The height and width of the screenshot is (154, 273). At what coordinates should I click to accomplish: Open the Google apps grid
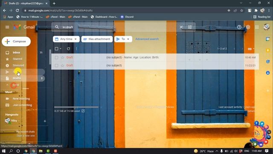click(257, 27)
